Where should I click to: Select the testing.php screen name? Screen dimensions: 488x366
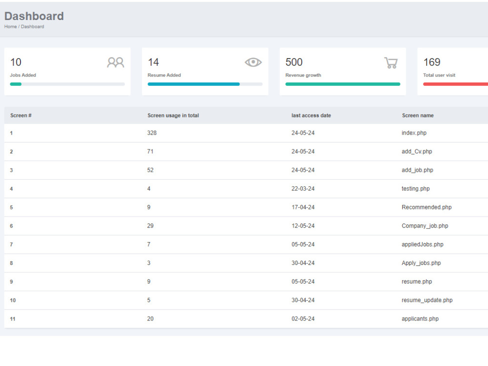(415, 188)
